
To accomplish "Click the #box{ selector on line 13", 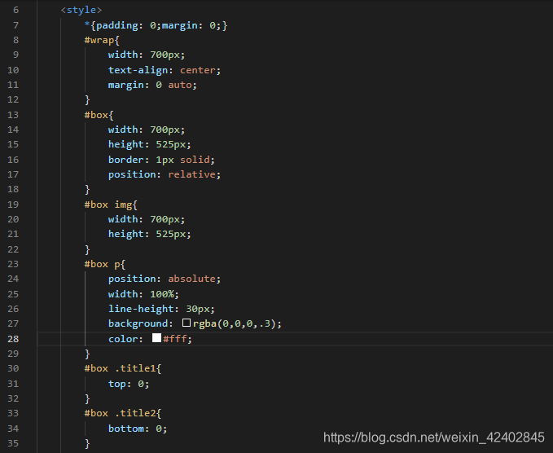I will click(x=99, y=115).
